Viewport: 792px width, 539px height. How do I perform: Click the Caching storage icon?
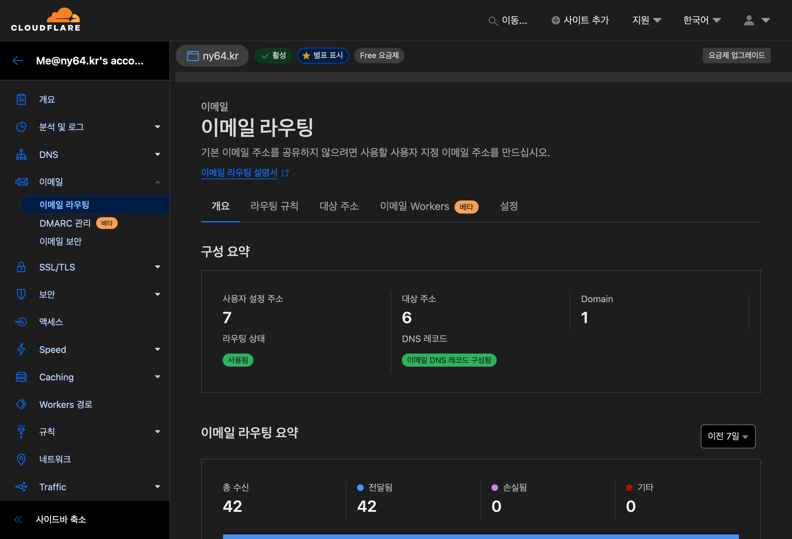(x=21, y=377)
